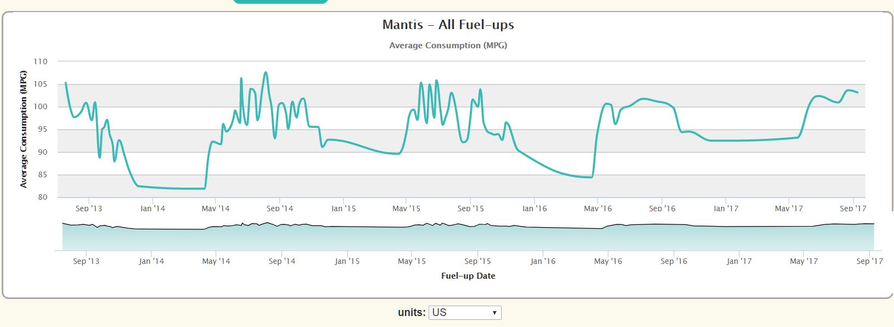Open the units dropdown showing US

click(464, 313)
